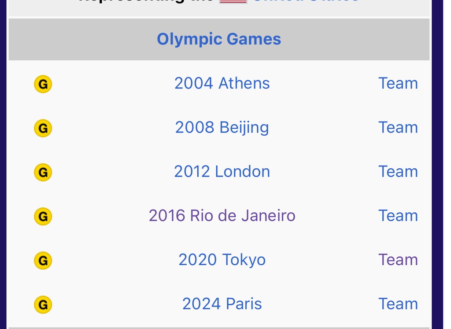Open the Team link for 2004 Athens
The height and width of the screenshot is (329, 451).
point(398,83)
